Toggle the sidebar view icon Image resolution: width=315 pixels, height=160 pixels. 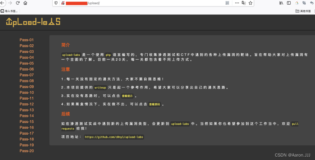(289, 3)
